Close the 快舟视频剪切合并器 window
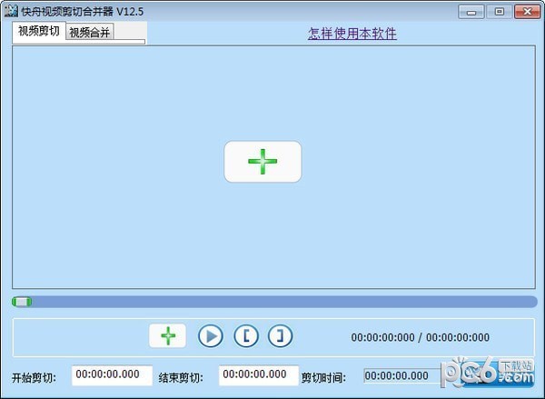Screen dimensions: 545x399 [527, 12]
